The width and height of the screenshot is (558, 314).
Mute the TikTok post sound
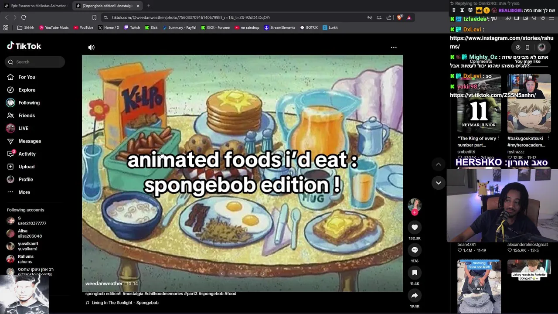(x=91, y=47)
